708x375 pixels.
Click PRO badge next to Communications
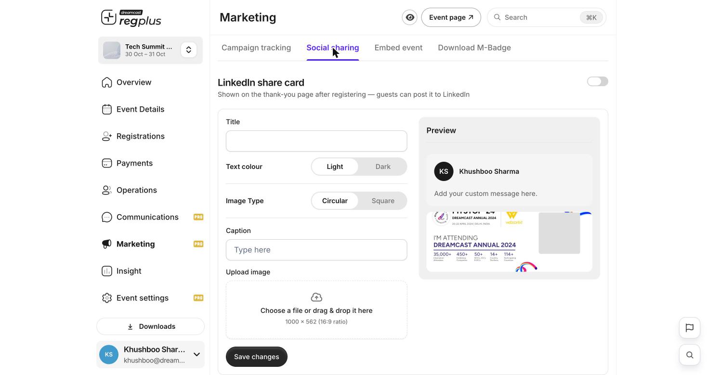click(x=198, y=217)
